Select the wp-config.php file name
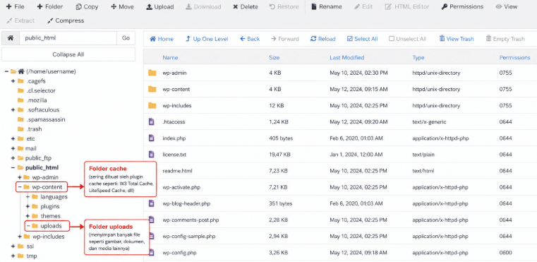Image resolution: width=537 pixels, height=262 pixels. [x=179, y=253]
